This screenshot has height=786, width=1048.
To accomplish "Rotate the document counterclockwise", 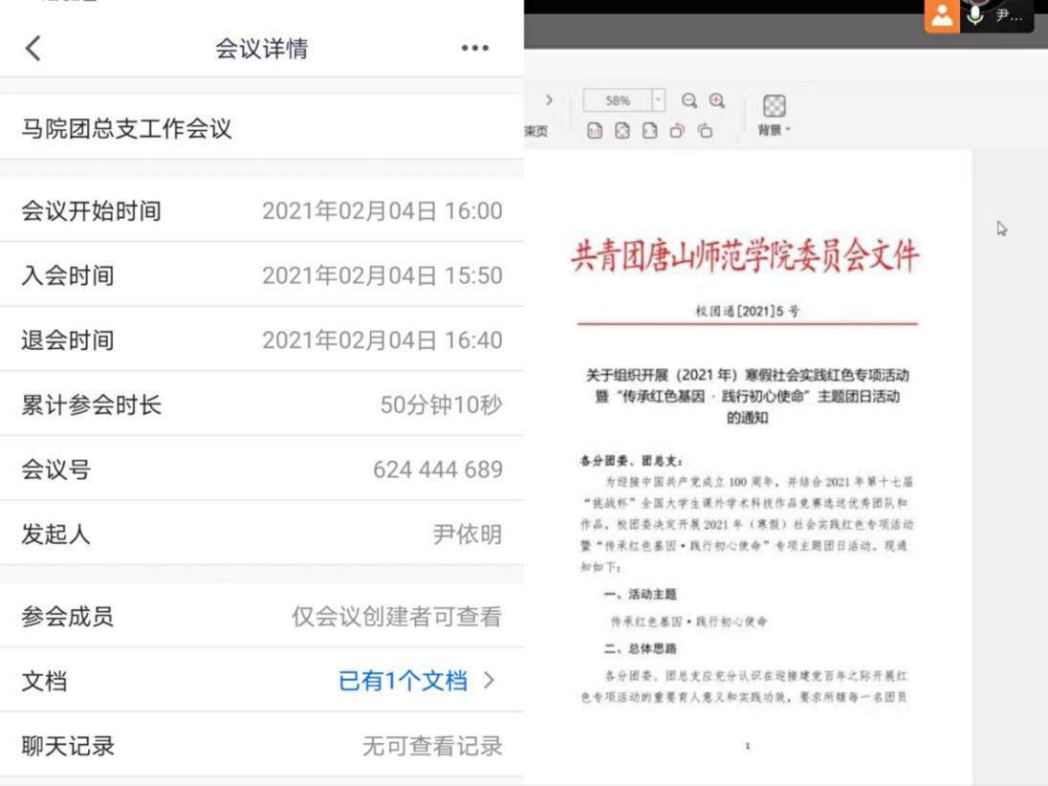I will pos(677,131).
